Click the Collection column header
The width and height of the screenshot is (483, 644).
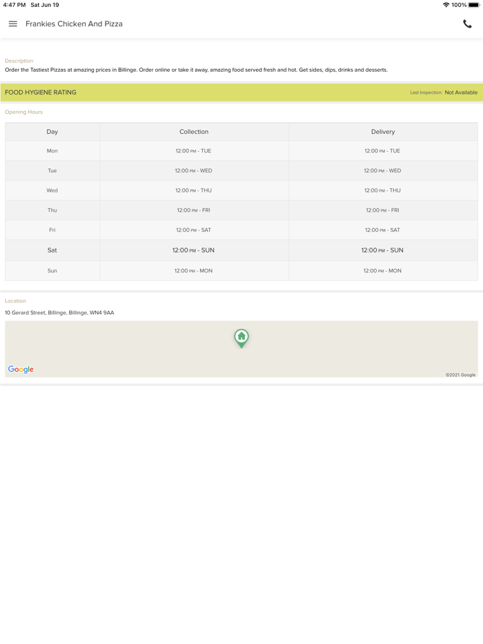point(194,132)
